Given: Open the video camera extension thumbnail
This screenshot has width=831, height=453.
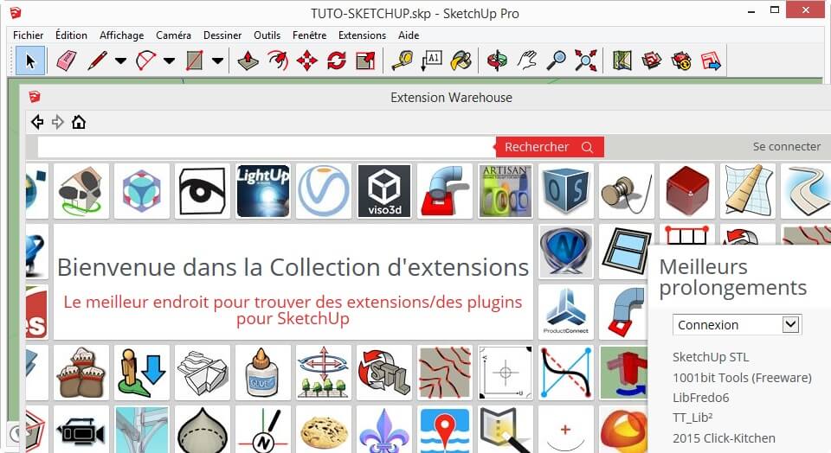Looking at the screenshot, I should click(x=81, y=429).
